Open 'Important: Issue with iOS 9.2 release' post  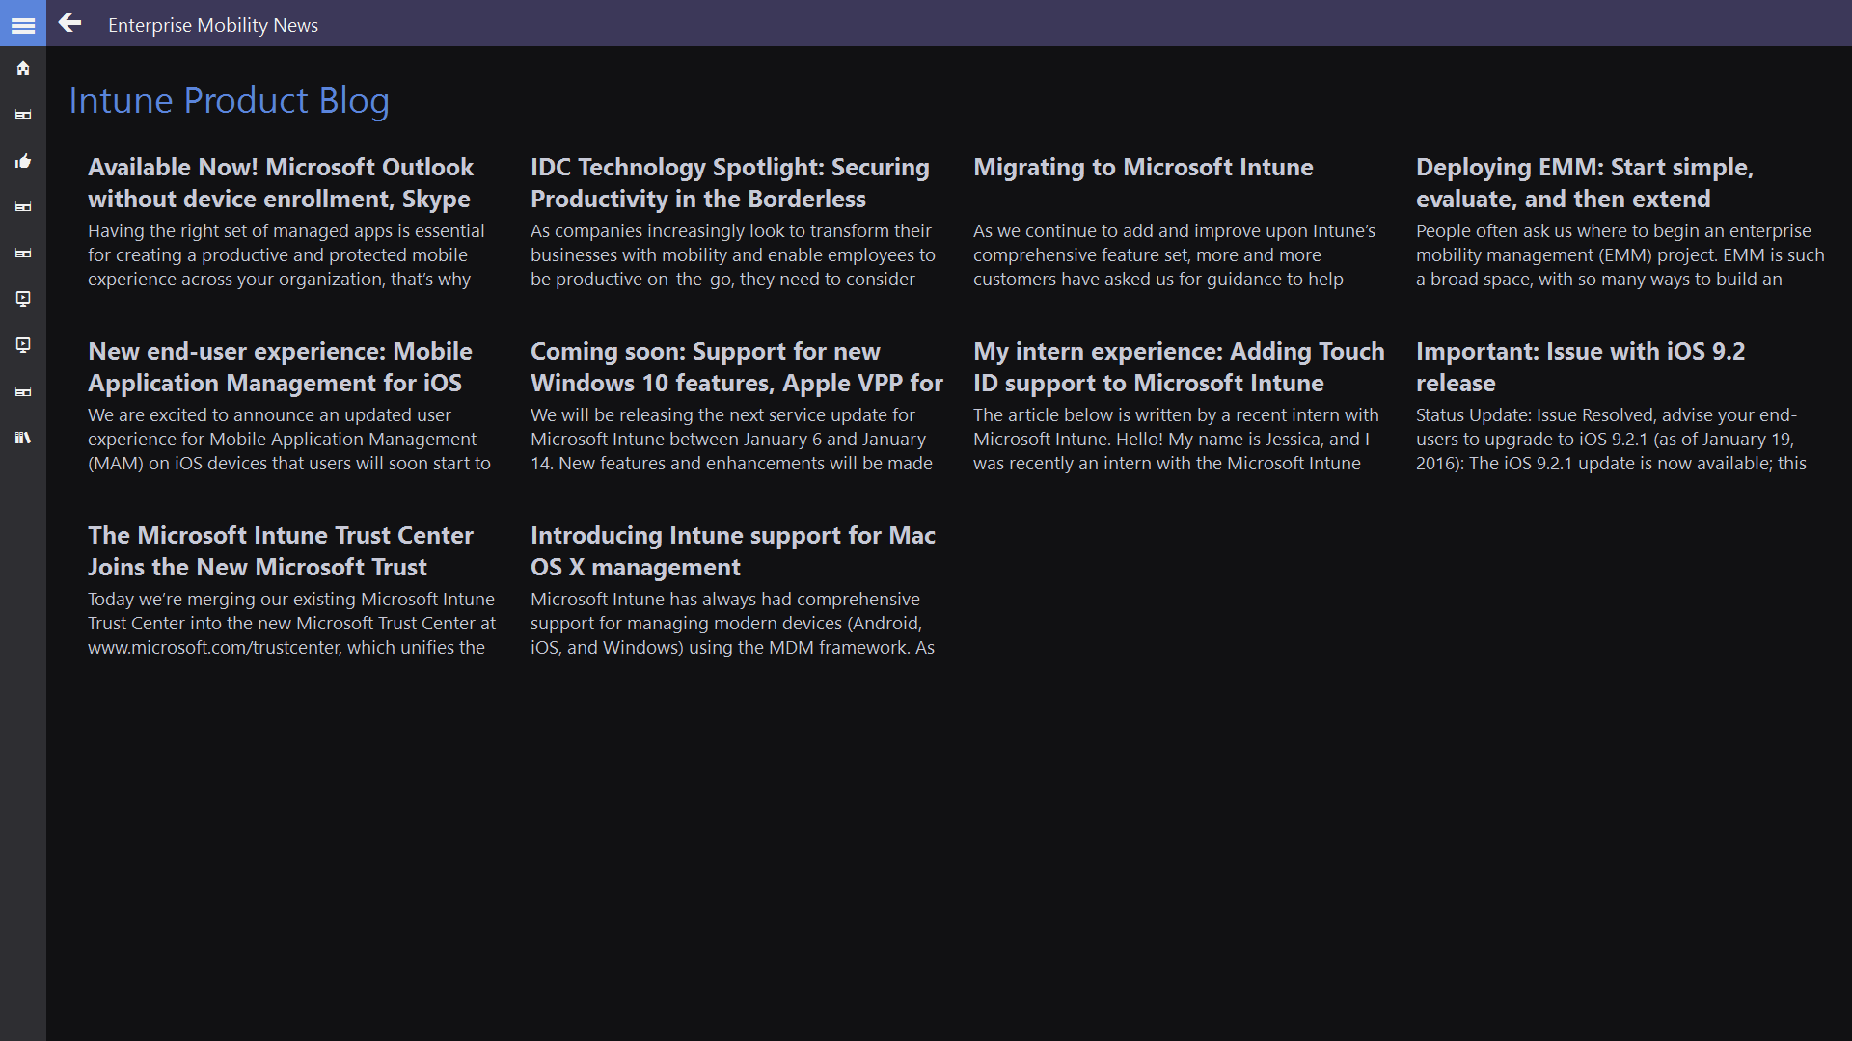coord(1580,366)
